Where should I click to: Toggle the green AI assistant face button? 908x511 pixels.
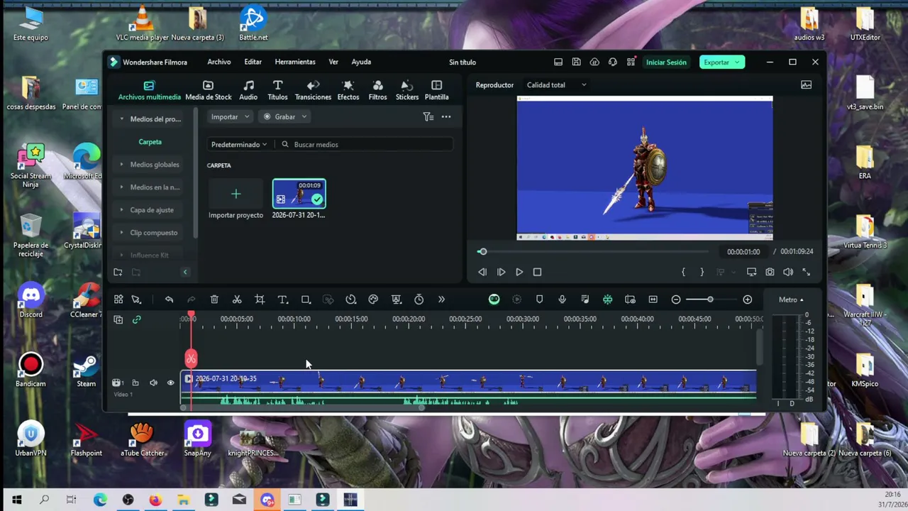[494, 300]
